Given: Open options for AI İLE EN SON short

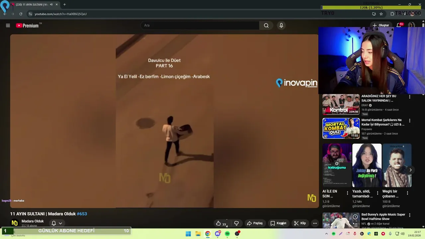Looking at the screenshot, I should (347, 193).
